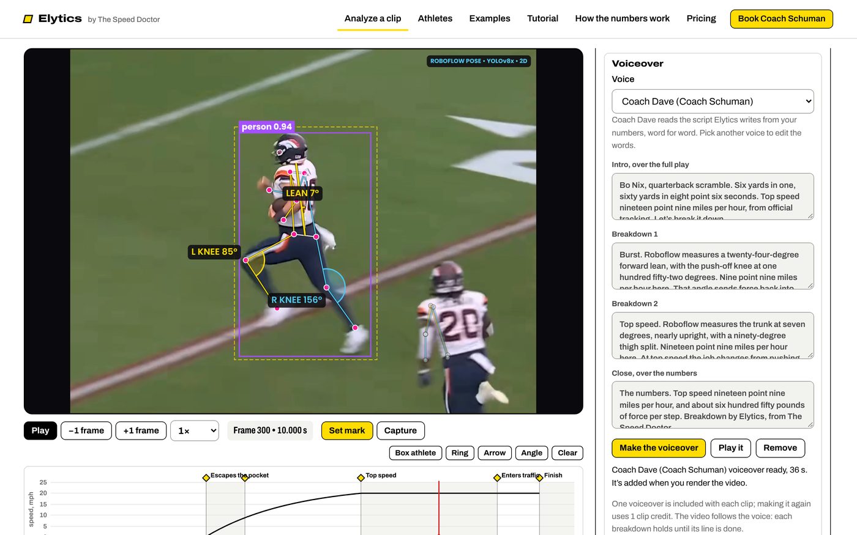Open the 1× playback speed dropdown
The image size is (857, 535).
click(195, 430)
